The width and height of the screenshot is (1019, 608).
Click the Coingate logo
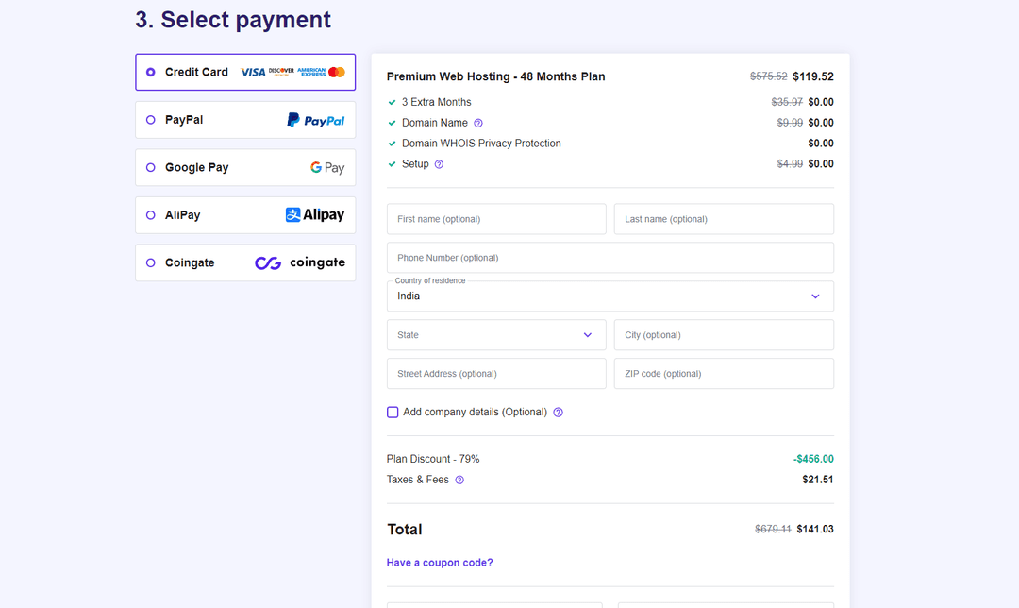299,262
